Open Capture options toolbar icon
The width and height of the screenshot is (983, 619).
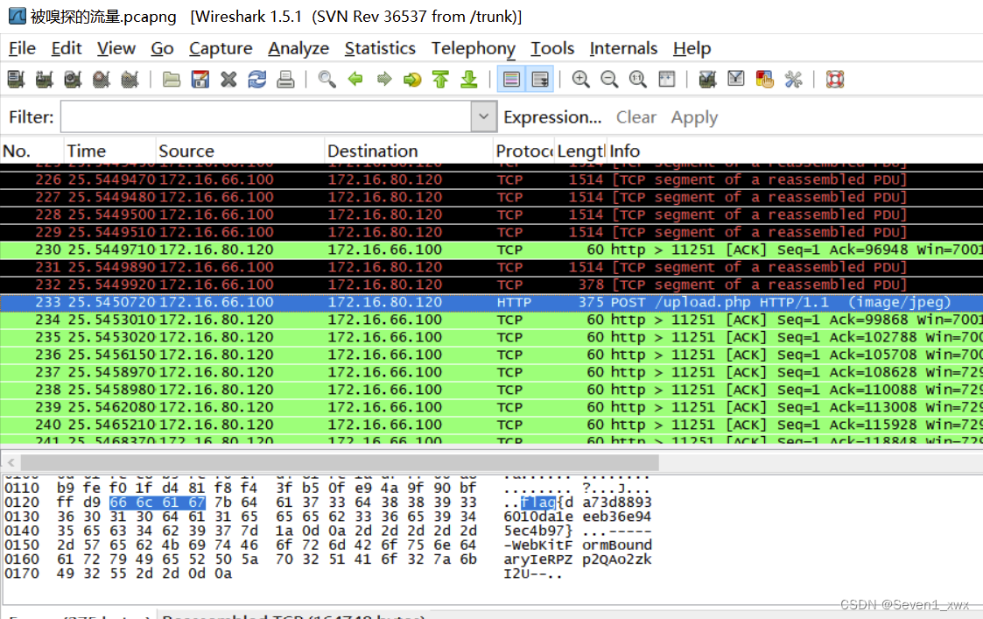[x=44, y=79]
